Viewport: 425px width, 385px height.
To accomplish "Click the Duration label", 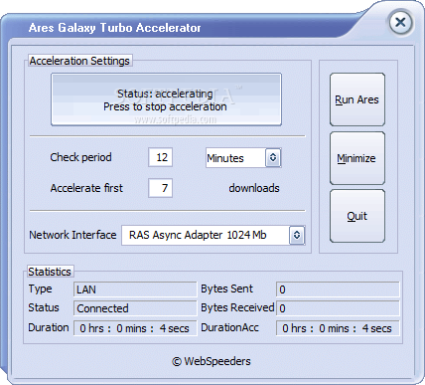I will click(49, 327).
